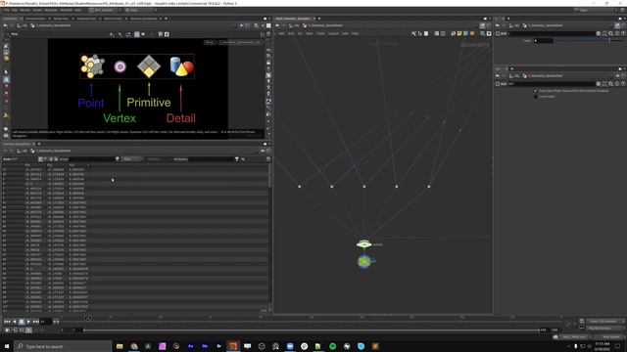Select the merge node in the network
Screen dimensions: 627x352
tap(363, 243)
